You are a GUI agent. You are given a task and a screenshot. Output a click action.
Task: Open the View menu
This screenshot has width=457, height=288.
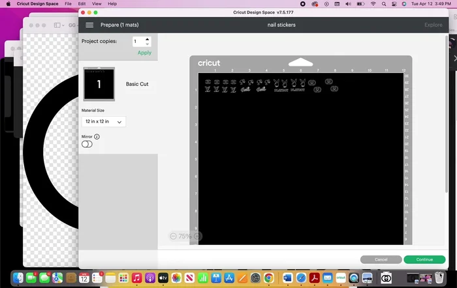(x=95, y=4)
